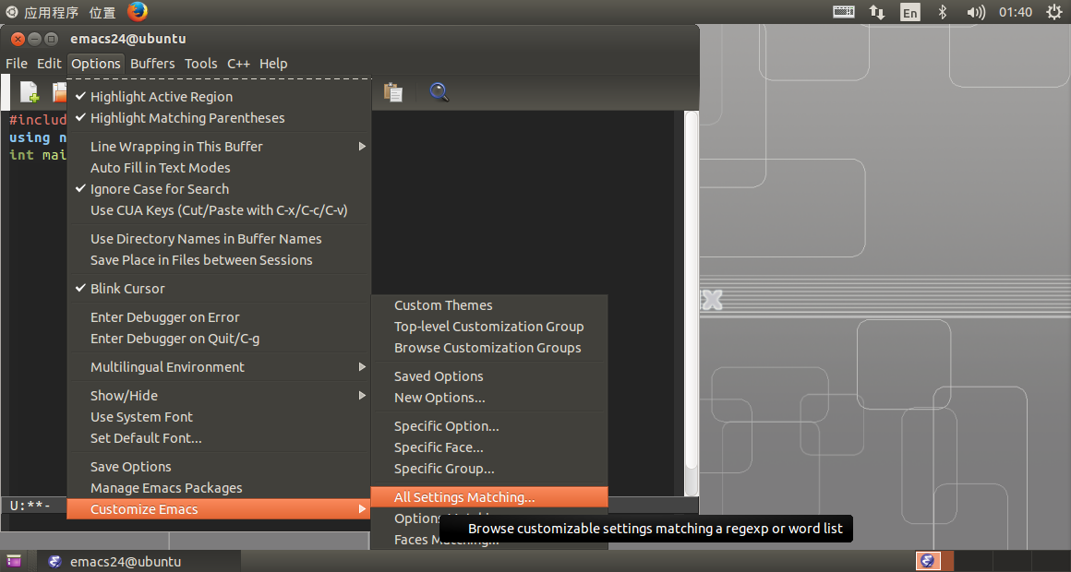Select Browse Customization Groups
Image resolution: width=1071 pixels, height=572 pixels.
[x=489, y=348]
